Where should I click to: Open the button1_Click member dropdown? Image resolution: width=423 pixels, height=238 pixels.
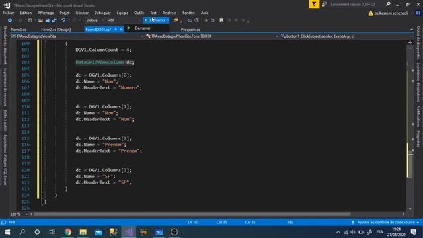point(346,36)
